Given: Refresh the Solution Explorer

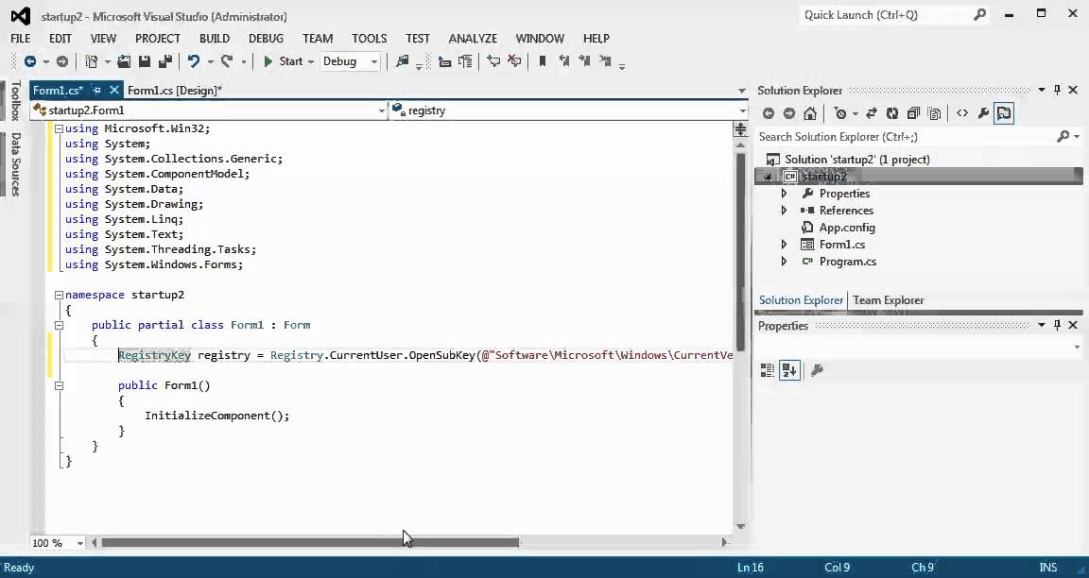Looking at the screenshot, I should 892,113.
